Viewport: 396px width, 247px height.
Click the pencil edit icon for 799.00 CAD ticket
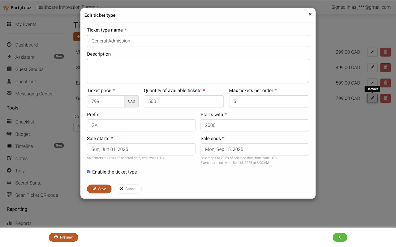[372, 98]
